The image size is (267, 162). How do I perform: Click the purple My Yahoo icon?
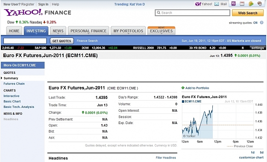click(233, 3)
